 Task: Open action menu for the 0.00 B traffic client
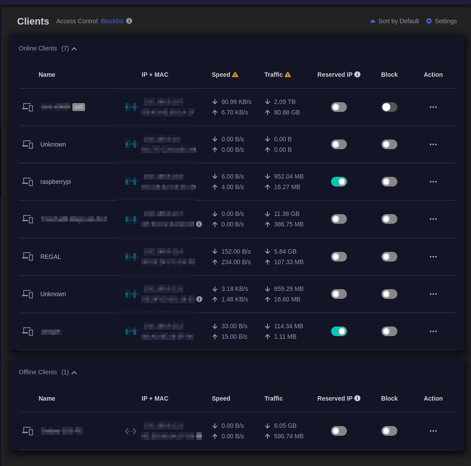[x=433, y=144]
